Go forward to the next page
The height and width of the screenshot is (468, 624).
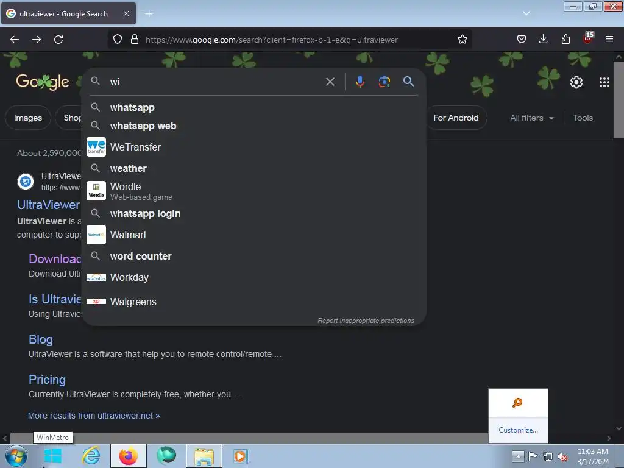coord(37,40)
